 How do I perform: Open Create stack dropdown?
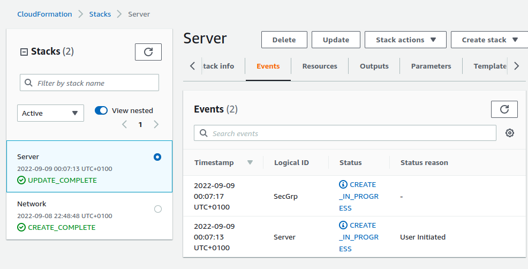click(489, 40)
